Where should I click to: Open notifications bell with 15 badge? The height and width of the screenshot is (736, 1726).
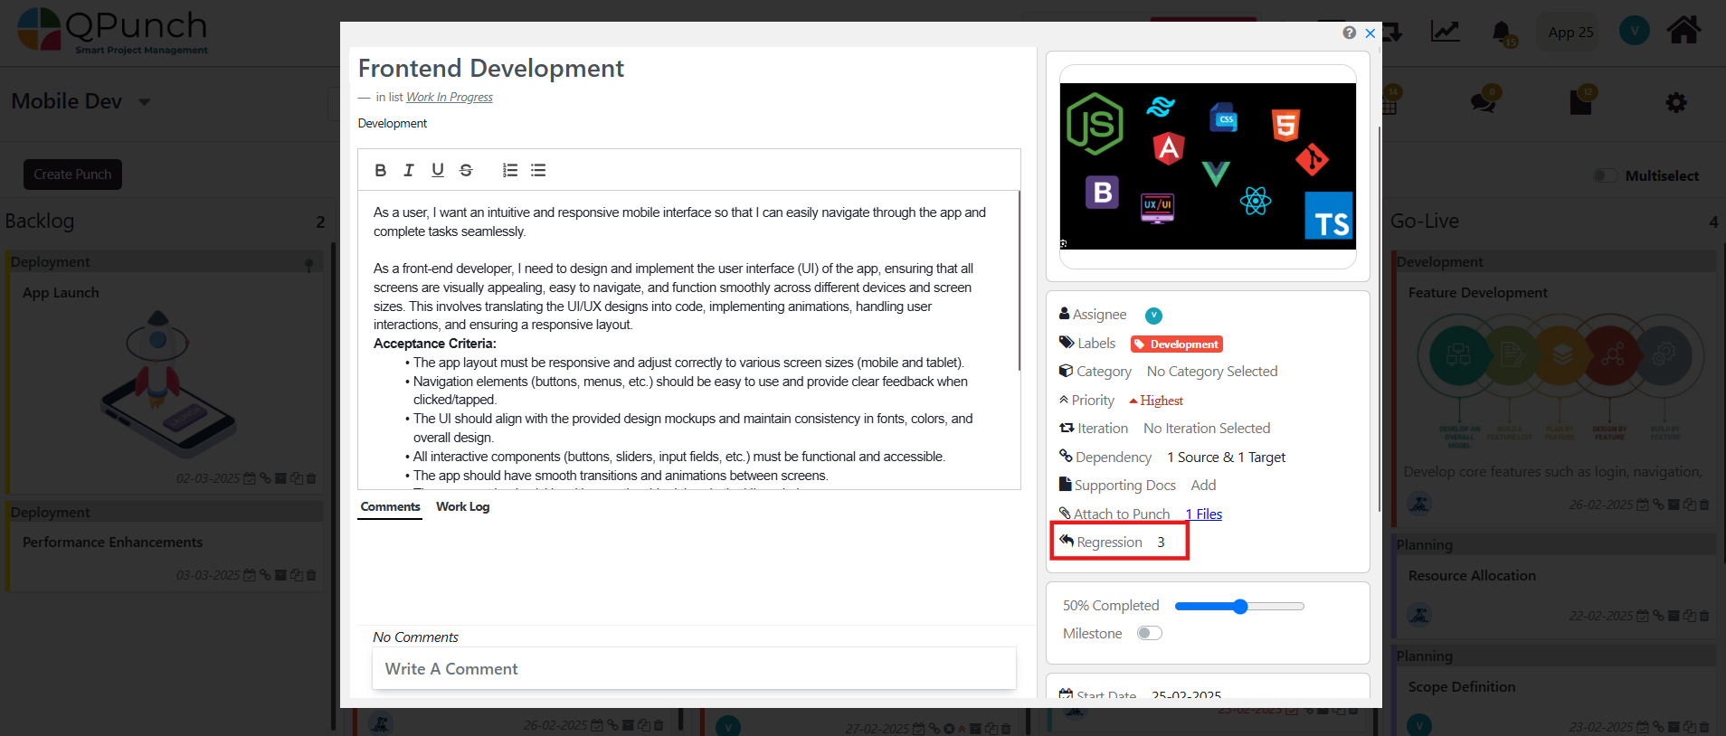(x=1503, y=33)
